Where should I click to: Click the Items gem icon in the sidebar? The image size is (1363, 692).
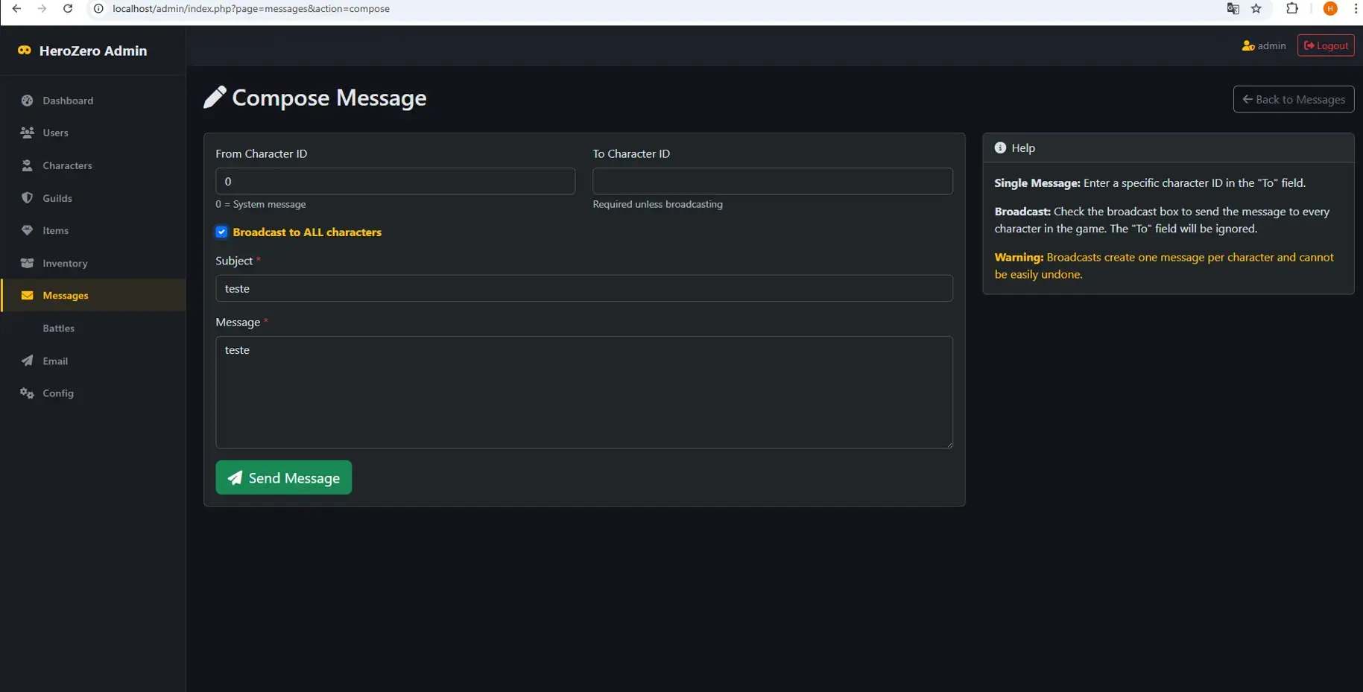coord(28,230)
